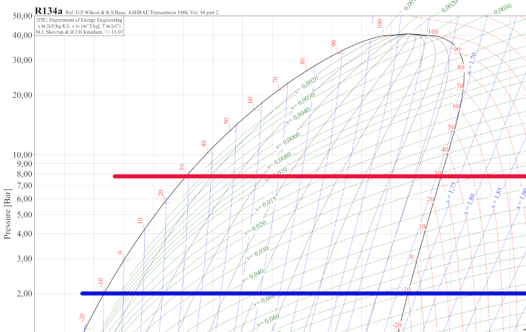526x332 pixels.
Task: Click the green v= 0,0020 isochore label
Action: coord(306,85)
